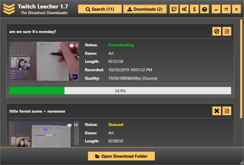Image resolution: width=244 pixels, height=165 pixels.
Task: Open the Search (11) tab
Action: pos(100,9)
